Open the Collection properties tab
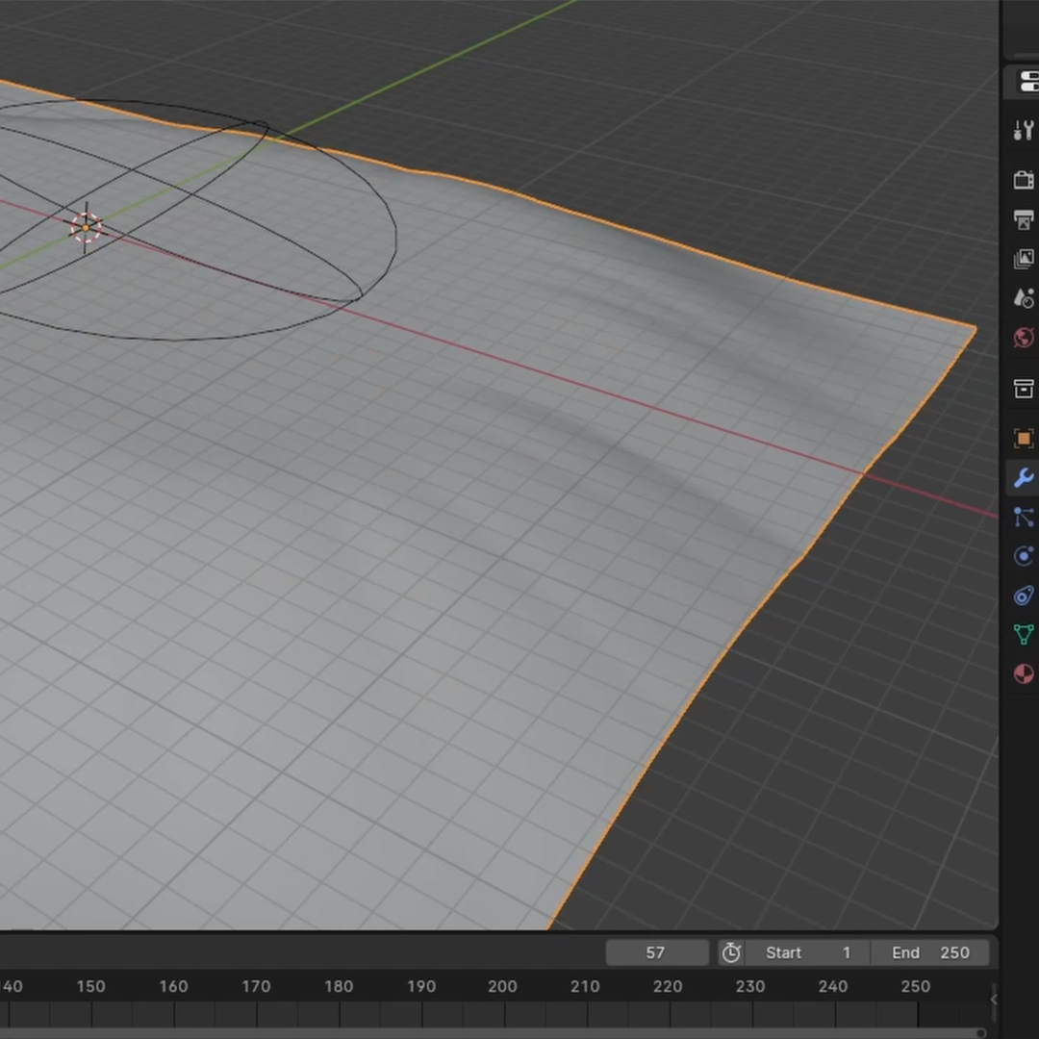This screenshot has width=1039, height=1039. pyautogui.click(x=1024, y=389)
